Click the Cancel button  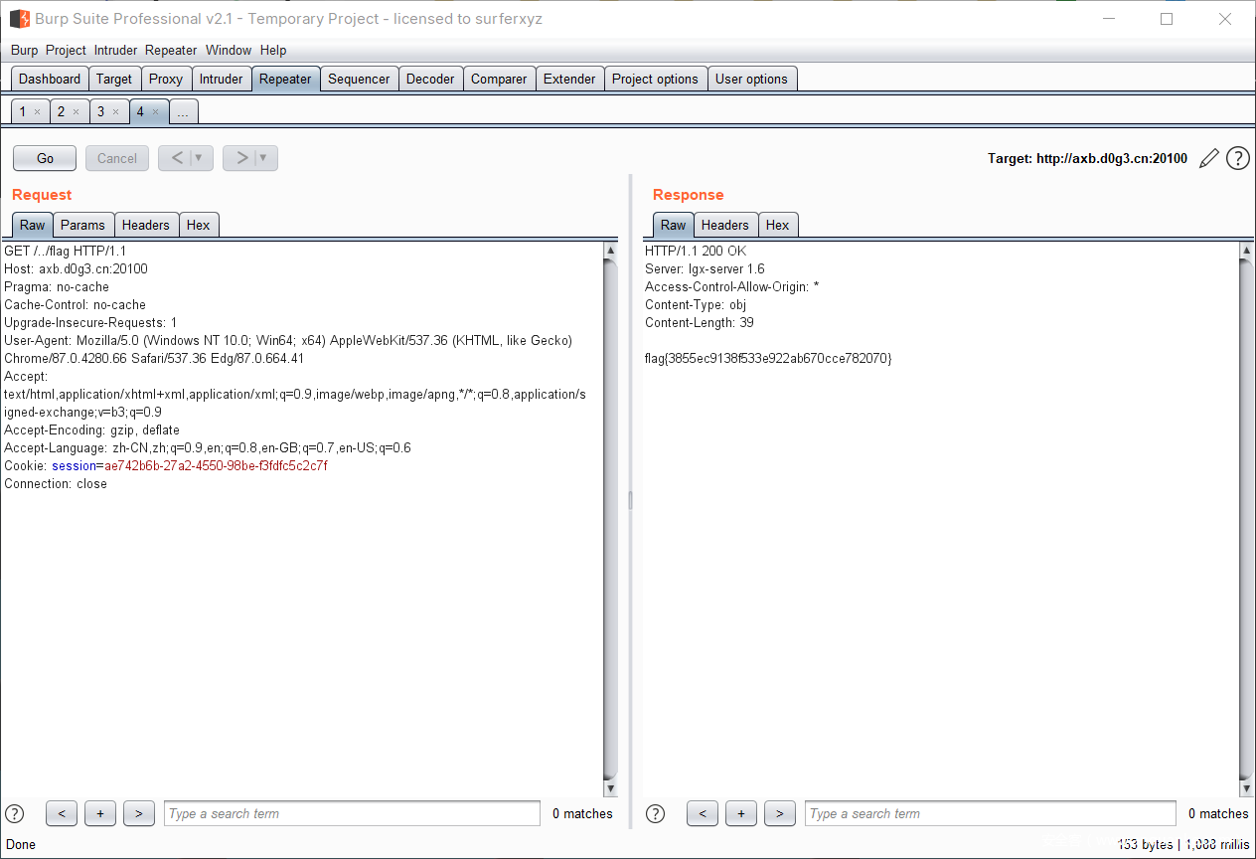117,158
